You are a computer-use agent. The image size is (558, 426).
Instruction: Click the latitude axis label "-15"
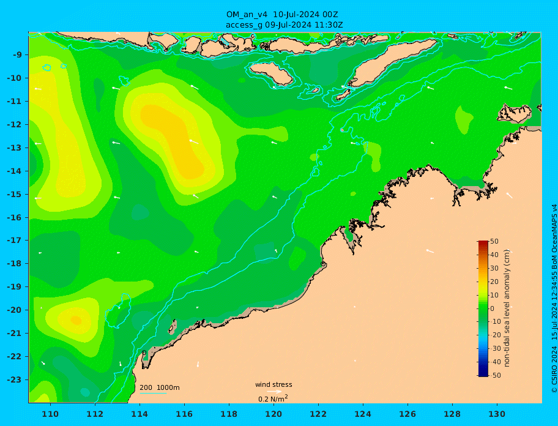tap(15, 194)
